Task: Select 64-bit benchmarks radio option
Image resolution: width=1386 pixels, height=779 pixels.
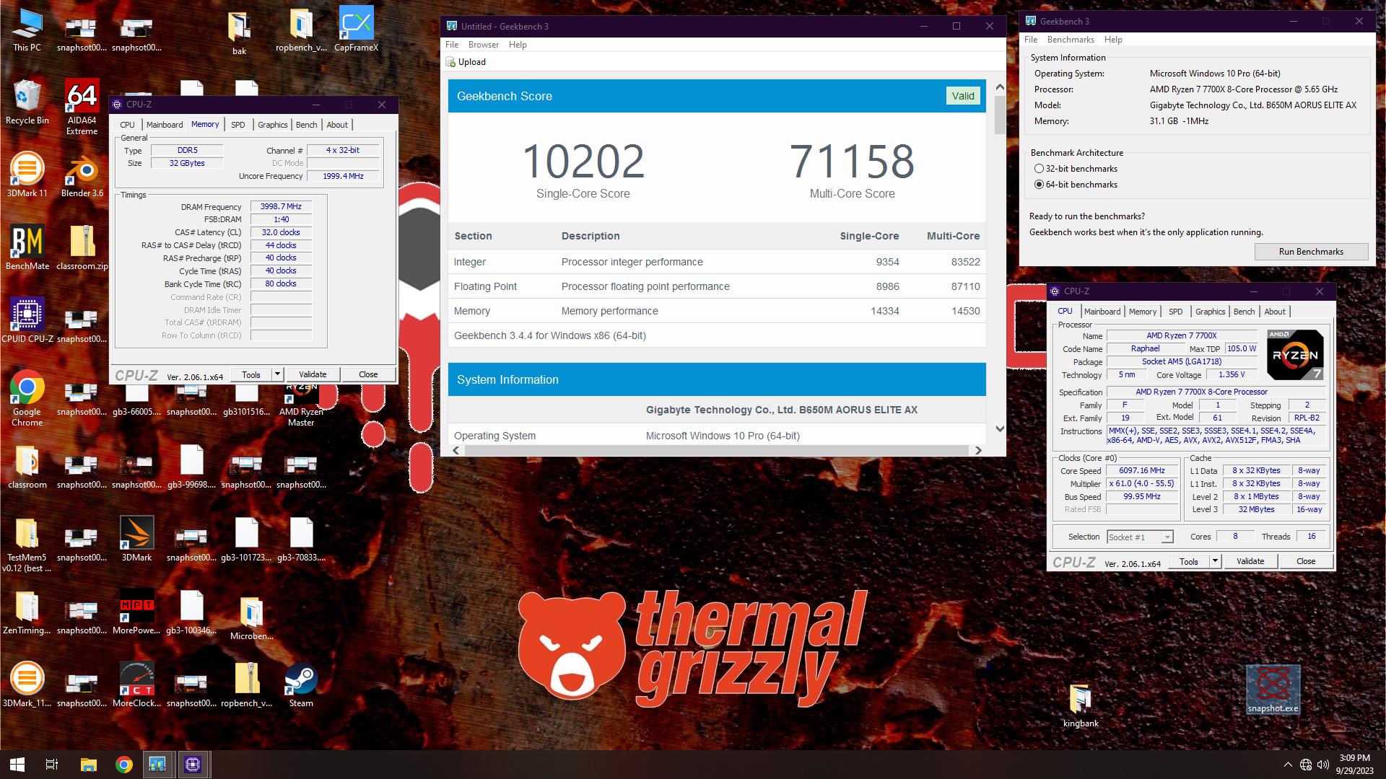Action: point(1076,184)
